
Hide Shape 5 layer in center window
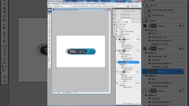[x=117, y=37]
